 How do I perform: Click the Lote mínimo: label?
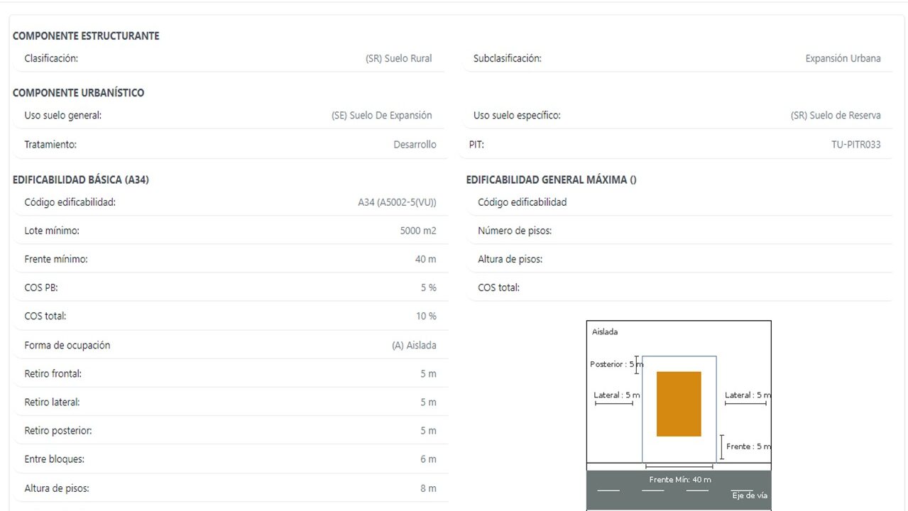click(x=52, y=231)
